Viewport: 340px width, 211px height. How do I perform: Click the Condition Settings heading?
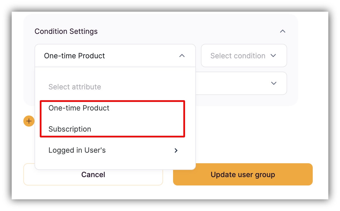pos(66,31)
